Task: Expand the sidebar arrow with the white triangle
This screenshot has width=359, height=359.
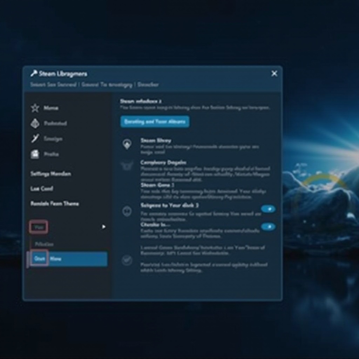Action: point(103,227)
